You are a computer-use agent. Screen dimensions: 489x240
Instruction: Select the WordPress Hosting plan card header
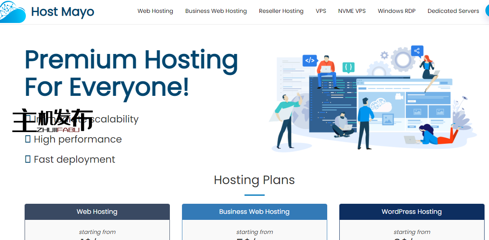(x=412, y=212)
